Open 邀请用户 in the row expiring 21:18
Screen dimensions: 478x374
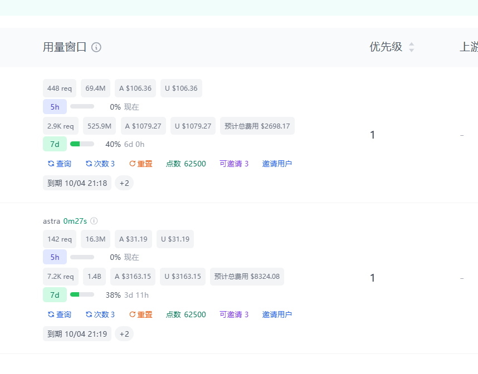277,164
